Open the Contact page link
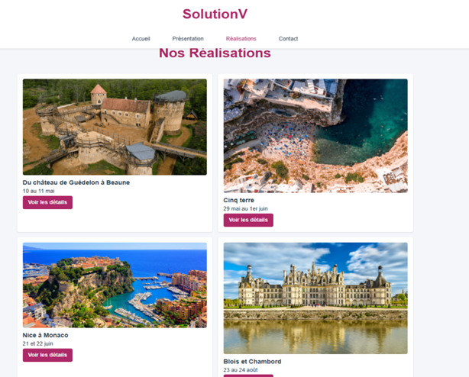 coord(288,38)
